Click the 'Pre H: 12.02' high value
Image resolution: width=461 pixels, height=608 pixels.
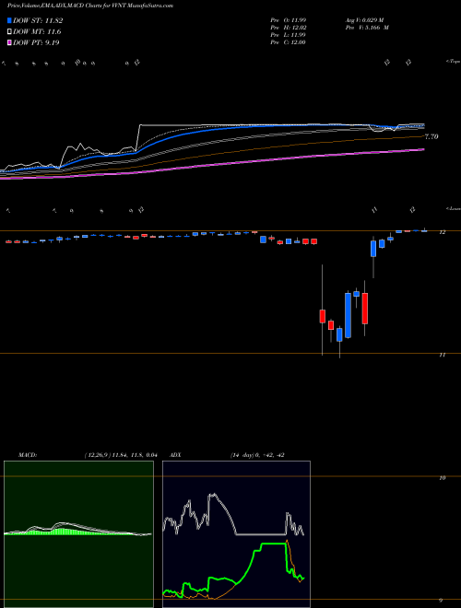click(289, 28)
